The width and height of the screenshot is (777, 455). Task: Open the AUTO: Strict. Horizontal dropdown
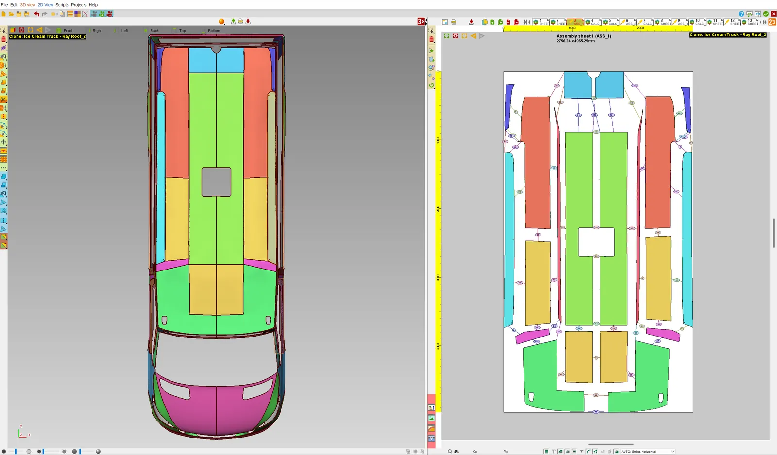[x=647, y=452]
